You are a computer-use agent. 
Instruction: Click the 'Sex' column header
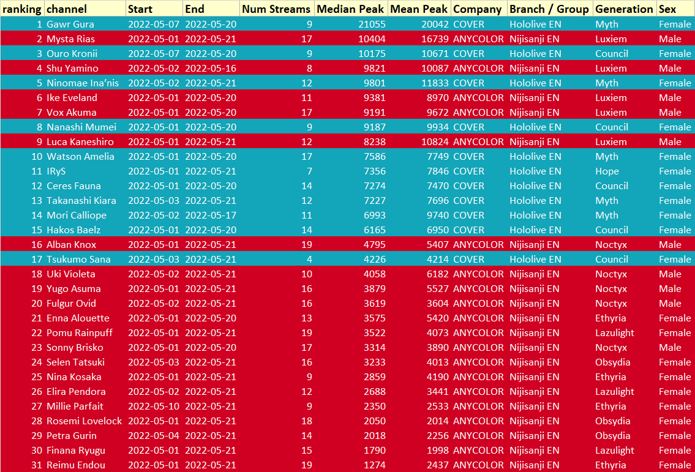[675, 9]
